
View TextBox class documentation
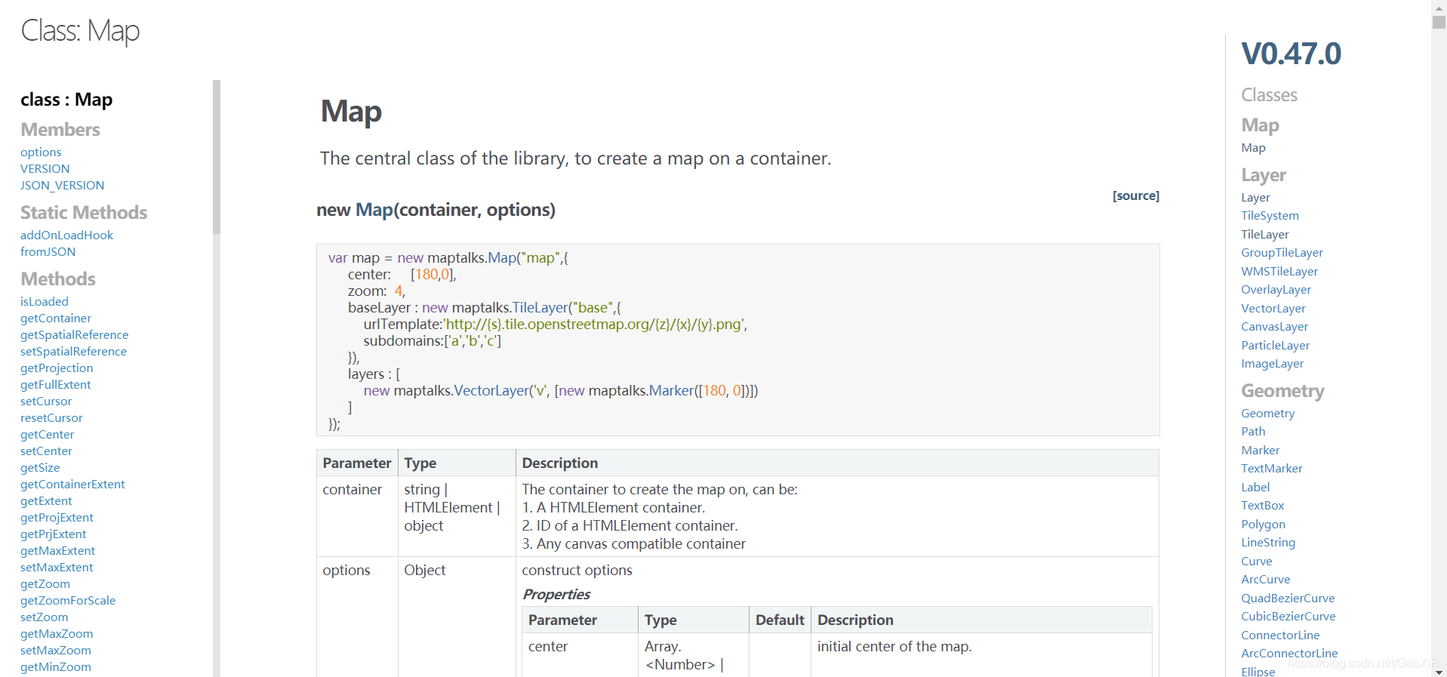(1262, 506)
